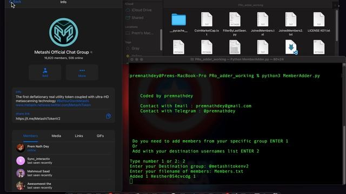
Task: Click the https://t.me/MetashiTokenV2 share link
Action: (x=38, y=119)
